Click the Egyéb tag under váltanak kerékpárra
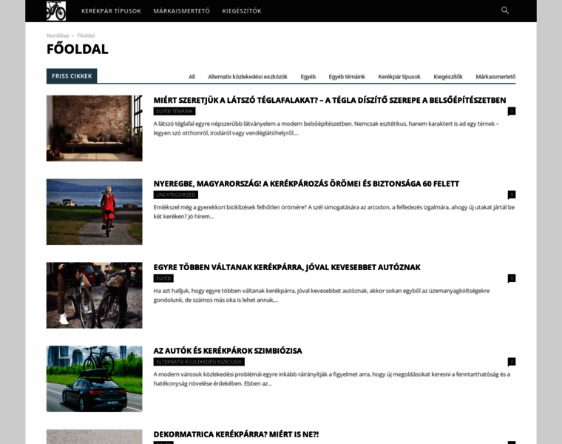The height and width of the screenshot is (444, 562). [163, 278]
